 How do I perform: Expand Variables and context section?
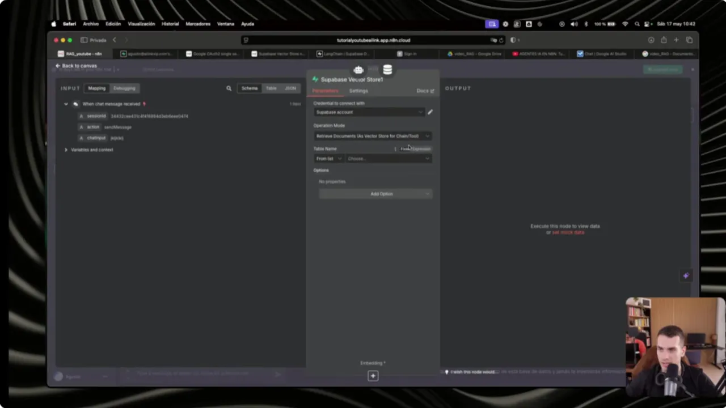tap(66, 150)
